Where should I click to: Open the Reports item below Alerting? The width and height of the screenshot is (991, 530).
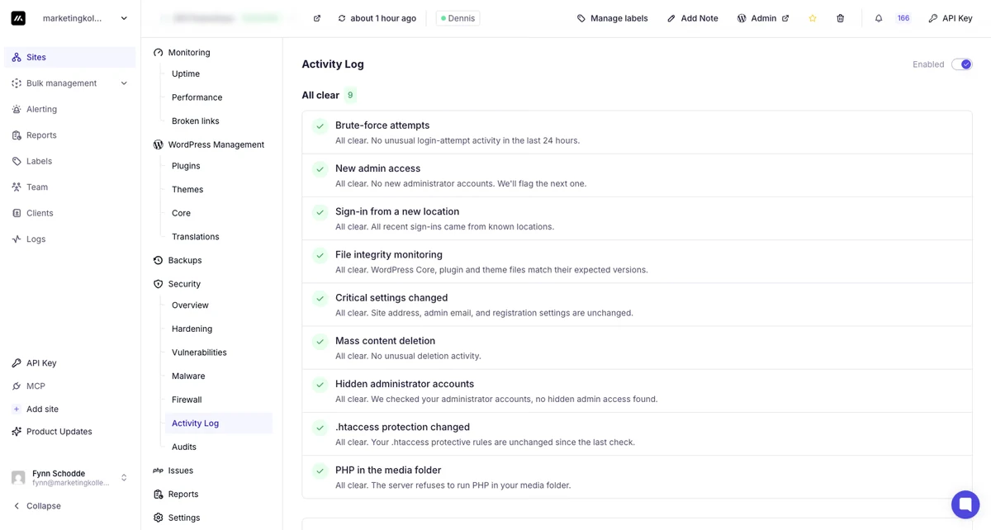70,135
